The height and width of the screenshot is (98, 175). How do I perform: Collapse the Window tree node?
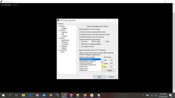pos(59,38)
